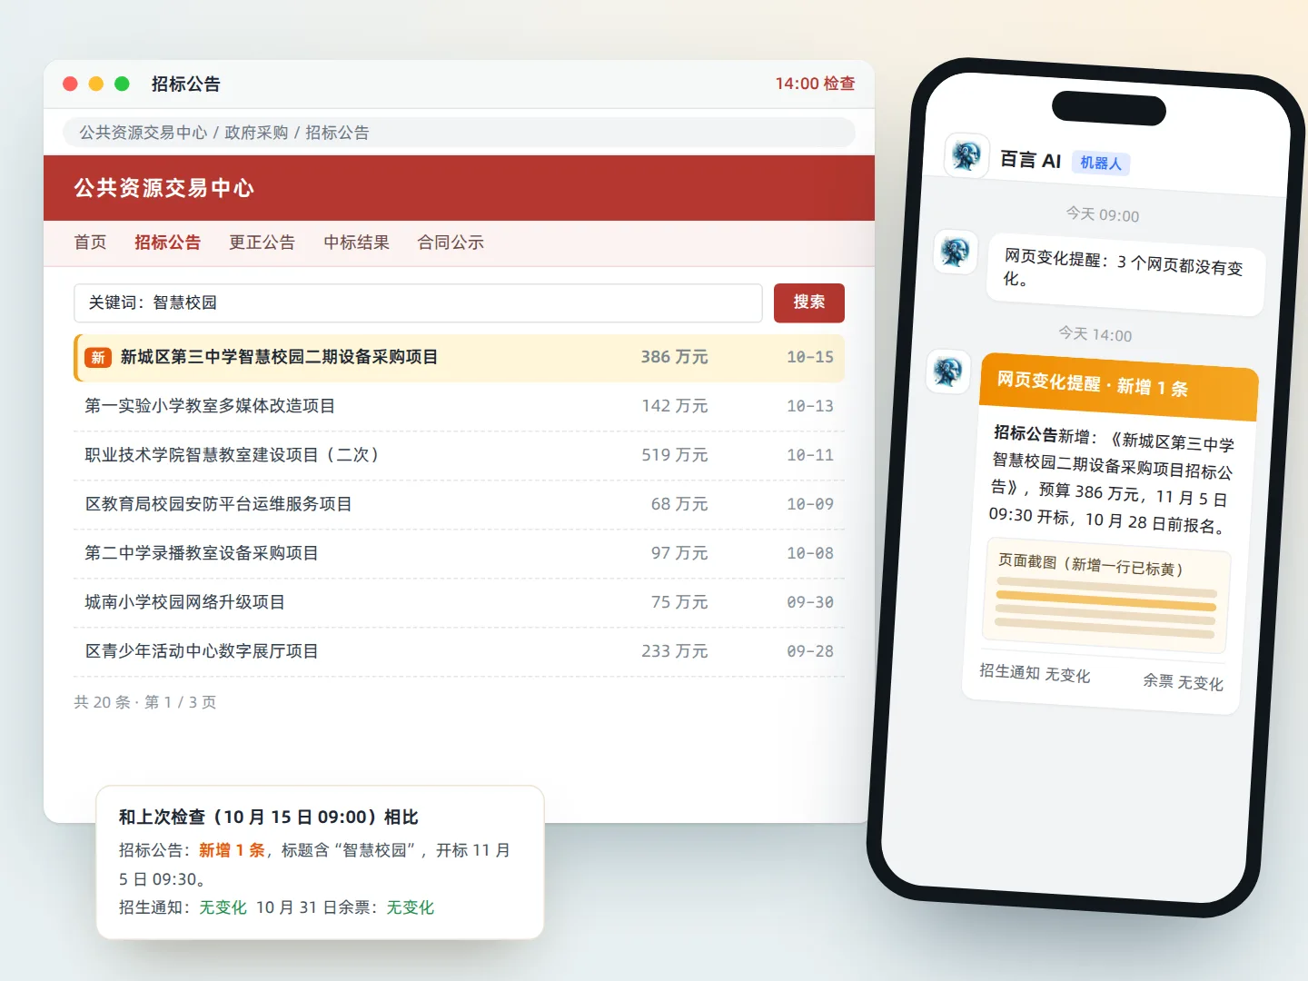The image size is (1308, 981).
Task: Click the 09-30 date in the tender list
Action: click(x=810, y=602)
